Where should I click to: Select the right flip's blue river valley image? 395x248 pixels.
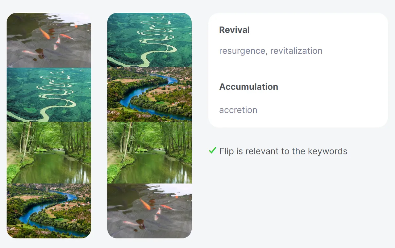tap(149, 94)
